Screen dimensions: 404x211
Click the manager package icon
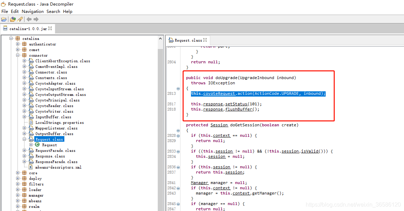click(24, 195)
